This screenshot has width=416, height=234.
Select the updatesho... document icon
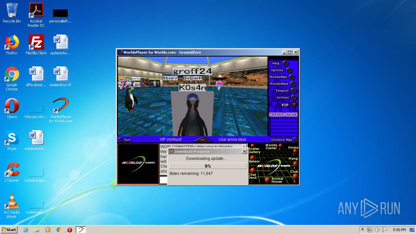pyautogui.click(x=60, y=45)
